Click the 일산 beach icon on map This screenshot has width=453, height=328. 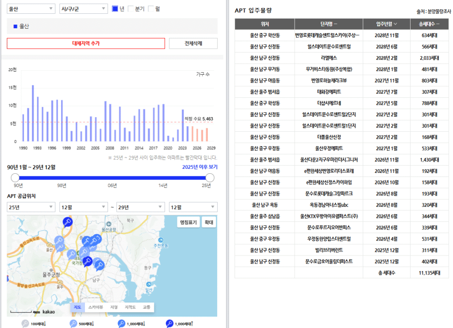pyautogui.click(x=148, y=284)
